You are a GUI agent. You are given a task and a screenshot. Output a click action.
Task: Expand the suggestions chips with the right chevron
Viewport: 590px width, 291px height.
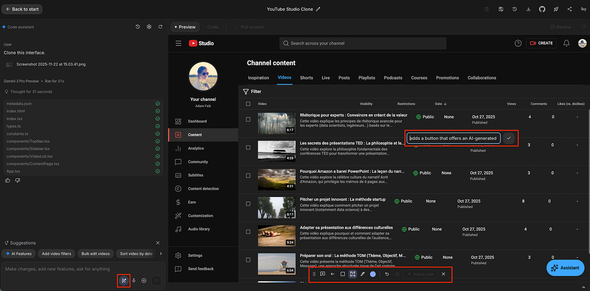pyautogui.click(x=160, y=253)
